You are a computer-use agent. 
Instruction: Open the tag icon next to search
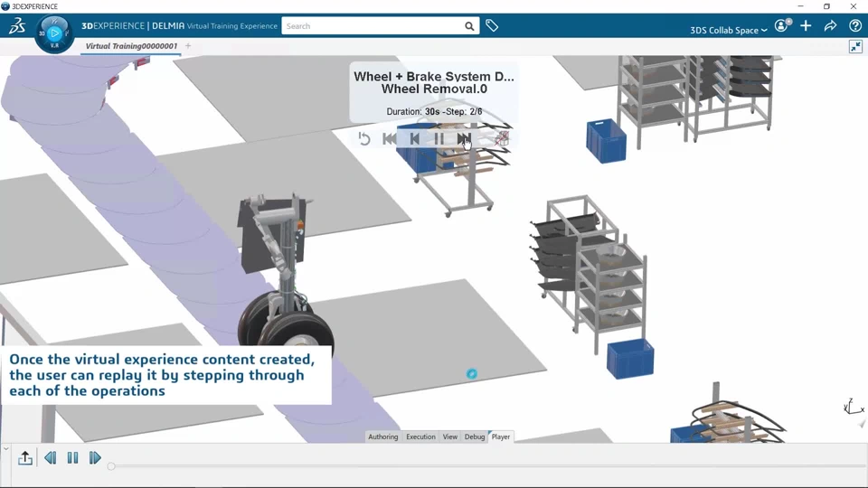[492, 25]
